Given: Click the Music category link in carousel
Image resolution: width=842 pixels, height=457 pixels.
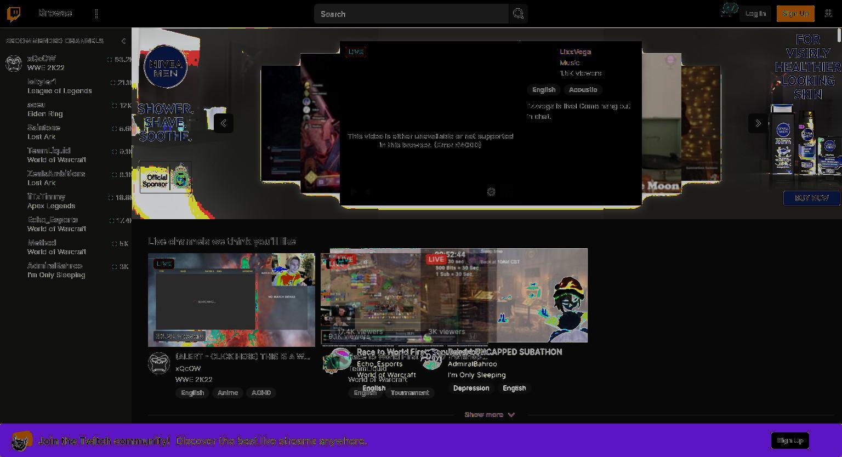Looking at the screenshot, I should (x=570, y=62).
